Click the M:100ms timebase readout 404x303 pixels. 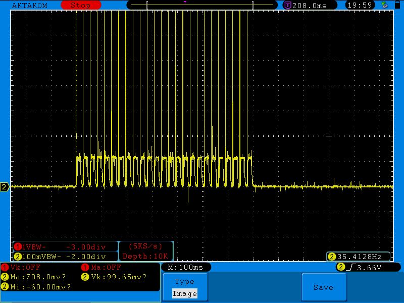185,267
